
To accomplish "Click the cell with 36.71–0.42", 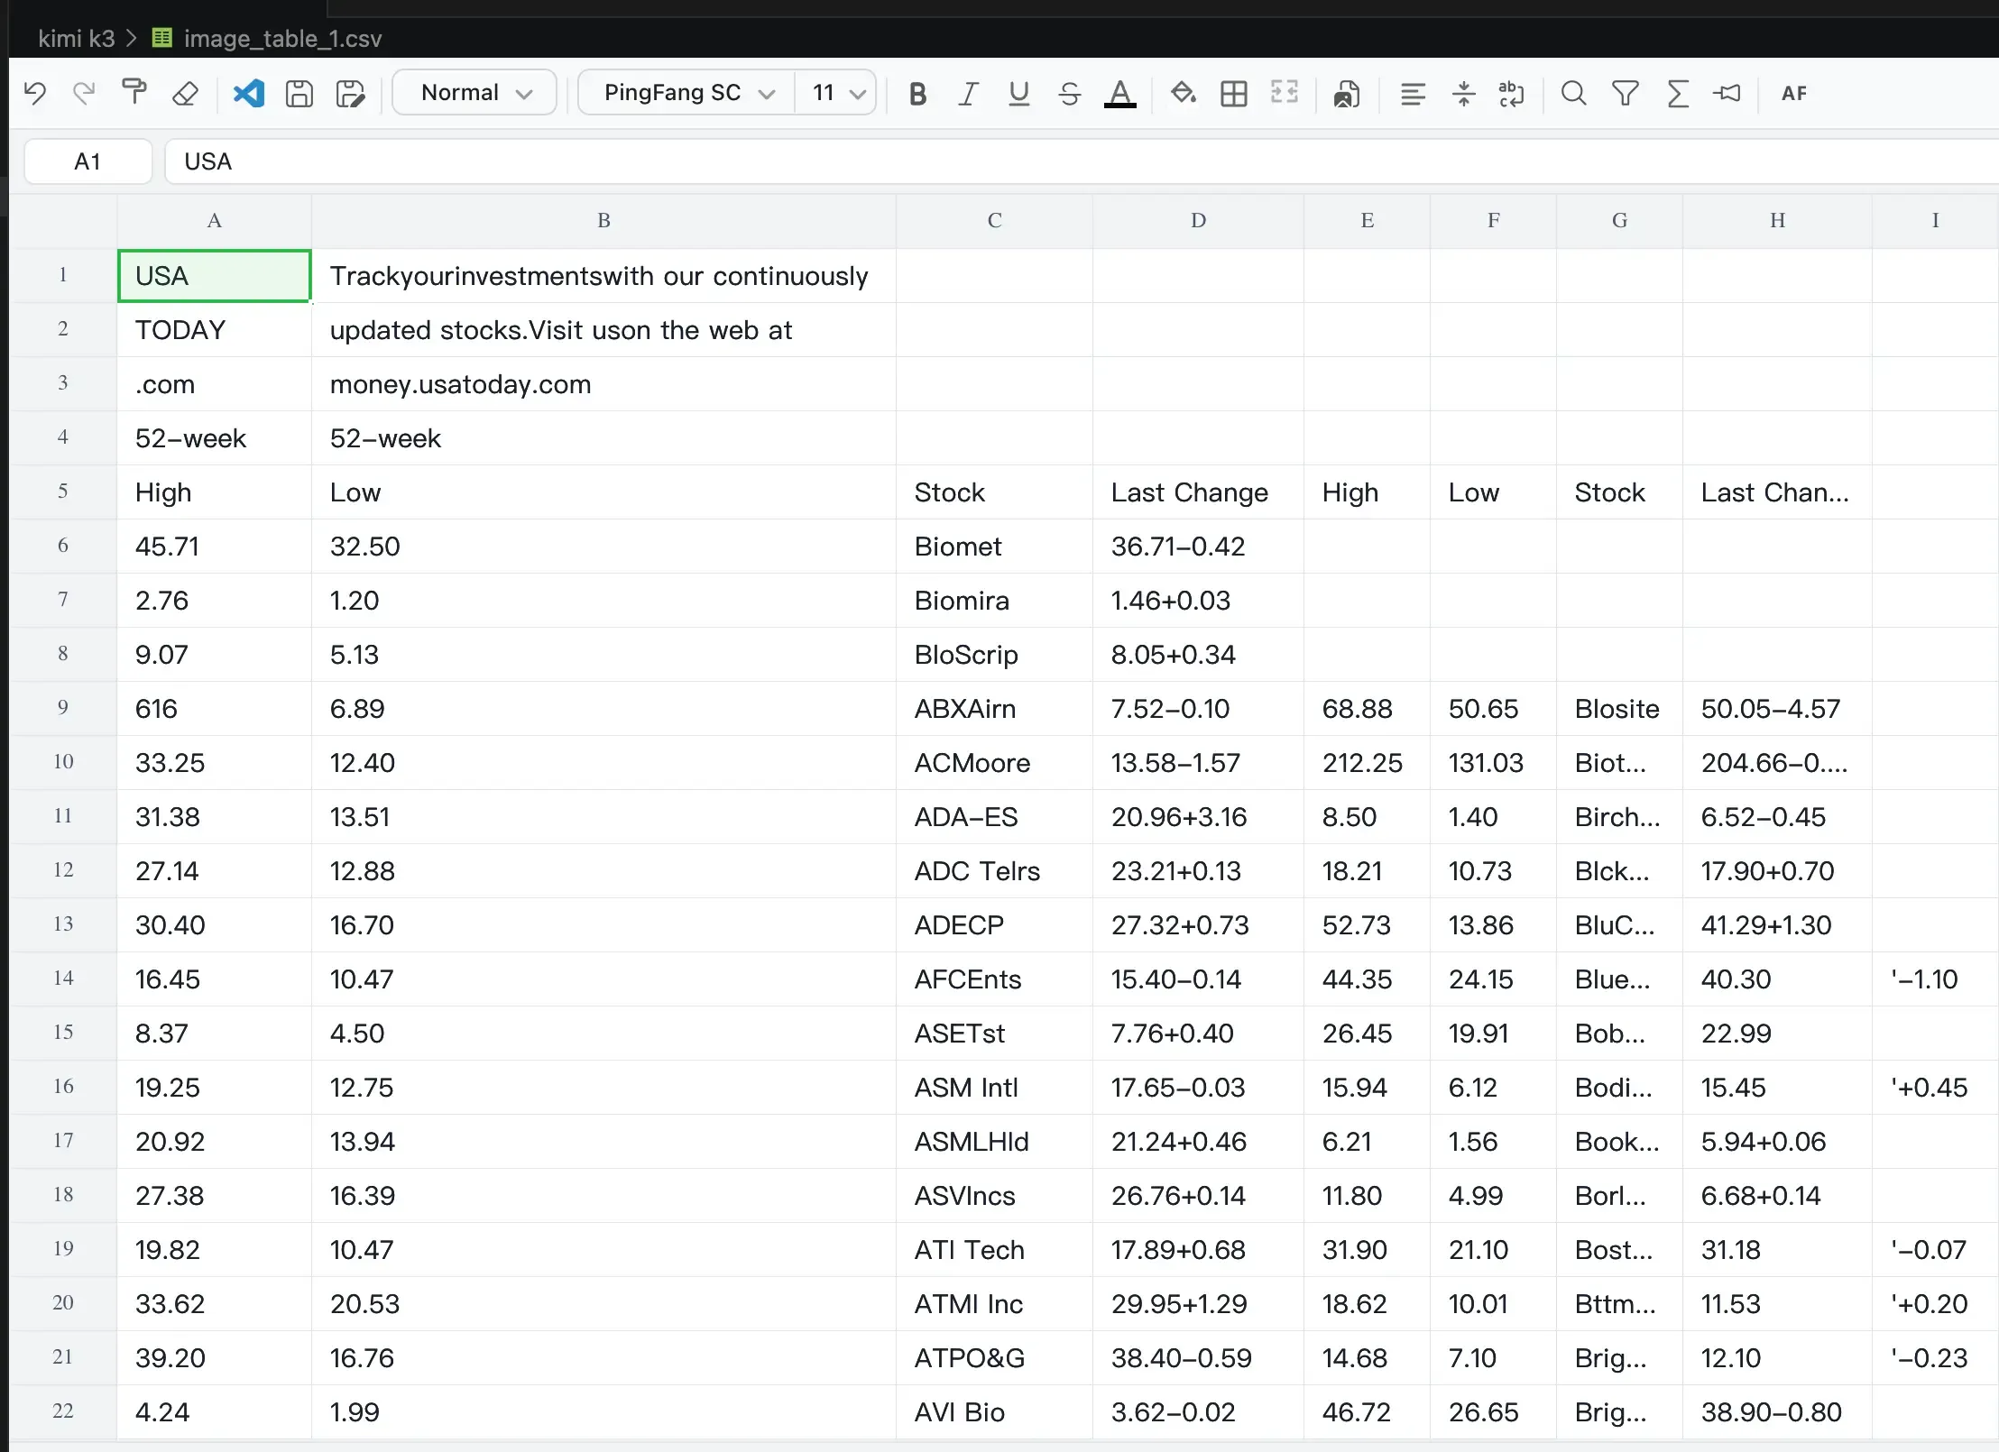I will (1198, 546).
